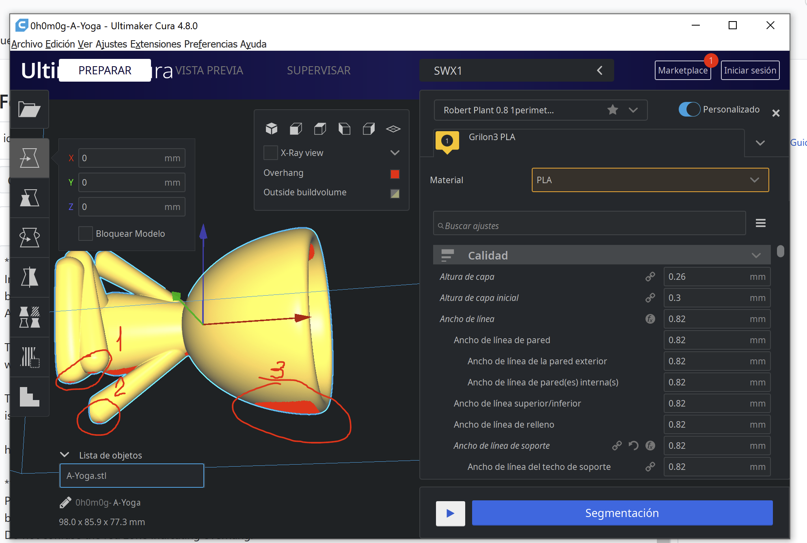The image size is (807, 543).
Task: Select the Scale tool in left toolbar
Action: (x=29, y=198)
